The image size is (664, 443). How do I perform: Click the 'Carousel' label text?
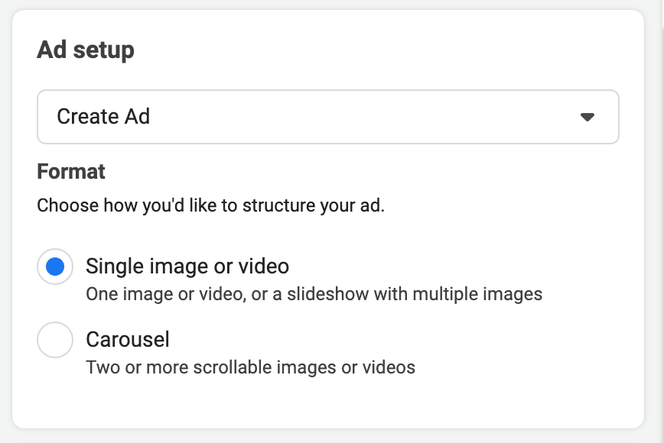[x=128, y=339]
